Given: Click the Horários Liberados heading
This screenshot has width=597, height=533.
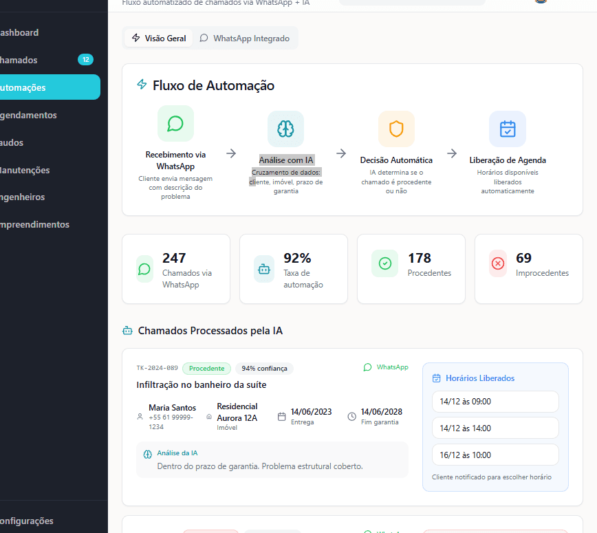Looking at the screenshot, I should [x=480, y=378].
